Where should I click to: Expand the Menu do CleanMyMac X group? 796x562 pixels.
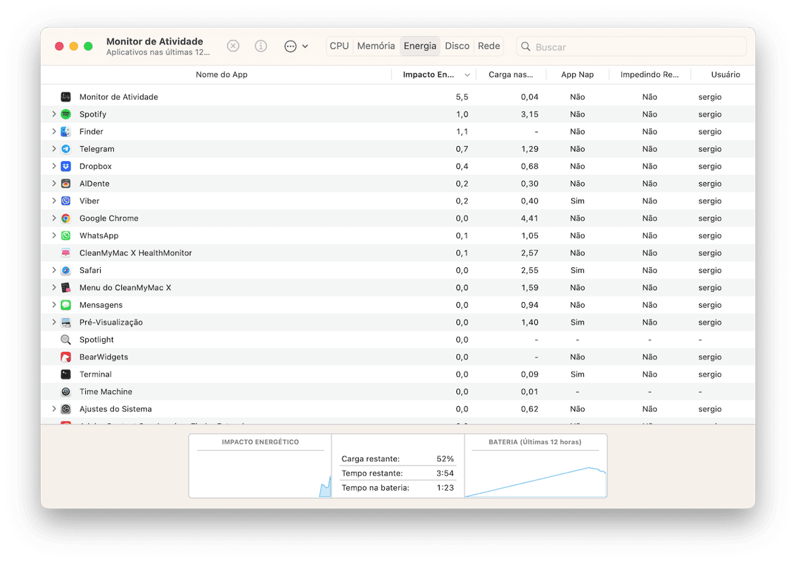pyautogui.click(x=54, y=288)
